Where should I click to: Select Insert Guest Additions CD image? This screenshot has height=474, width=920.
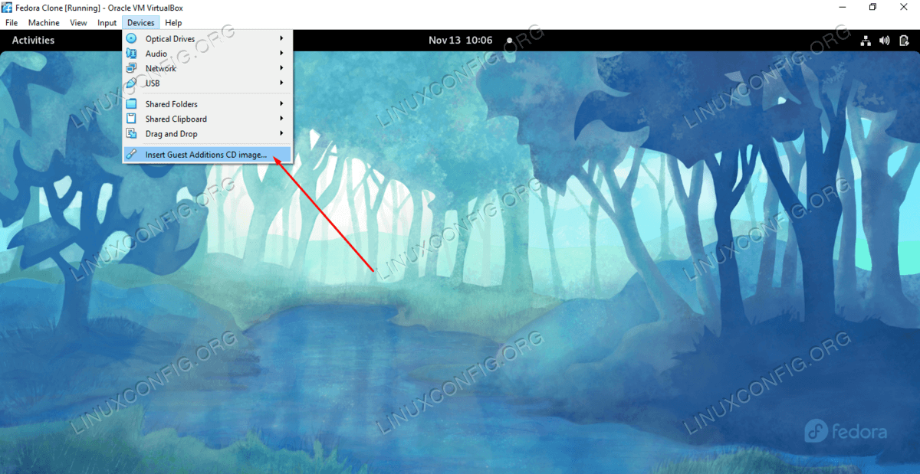207,155
